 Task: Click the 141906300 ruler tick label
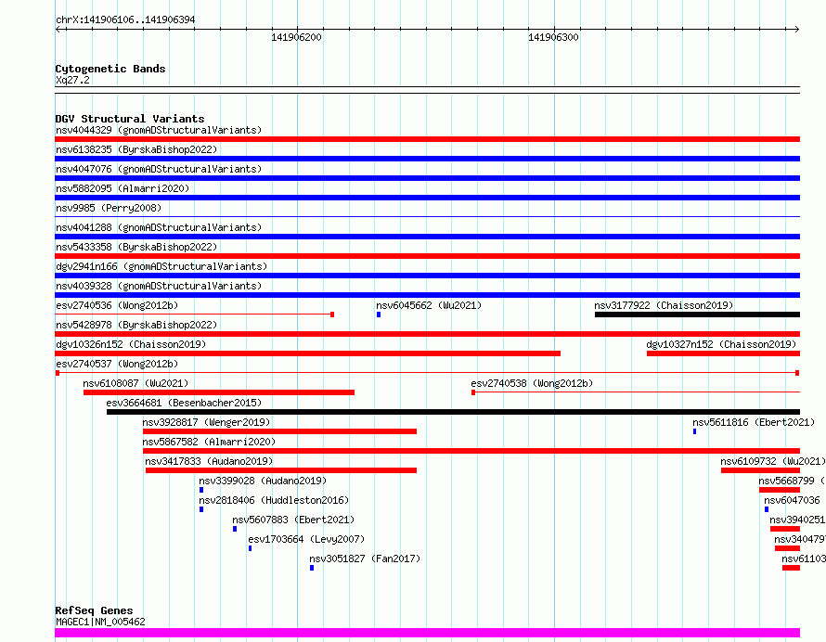tap(553, 37)
